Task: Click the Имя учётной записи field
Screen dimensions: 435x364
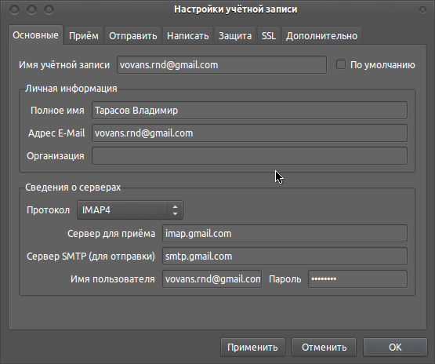Action: [222, 64]
